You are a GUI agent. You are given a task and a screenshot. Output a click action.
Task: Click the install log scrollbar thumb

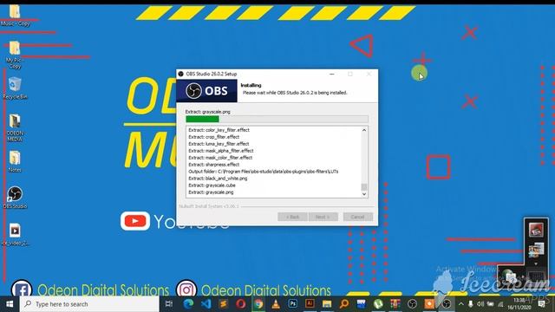tap(364, 186)
